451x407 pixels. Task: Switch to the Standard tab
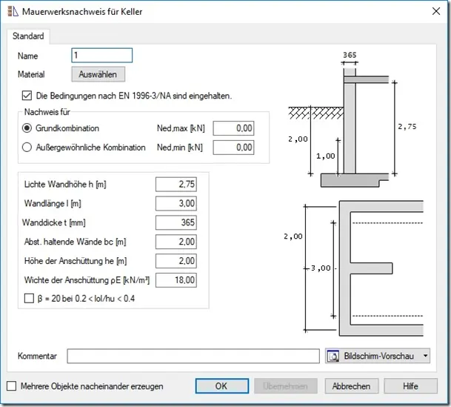[x=28, y=36]
